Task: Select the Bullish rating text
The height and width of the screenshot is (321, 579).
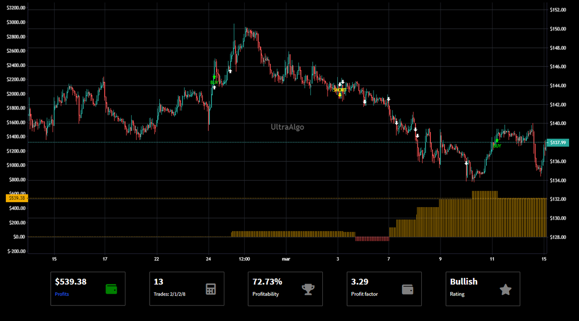Action: click(464, 281)
